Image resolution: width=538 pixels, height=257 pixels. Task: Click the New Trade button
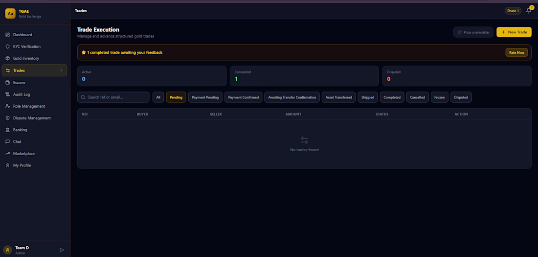pyautogui.click(x=514, y=32)
